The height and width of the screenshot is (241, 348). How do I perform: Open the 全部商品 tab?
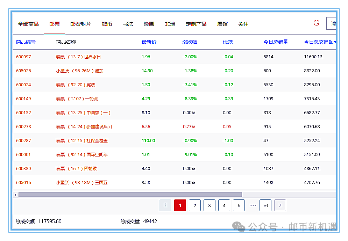(28, 24)
